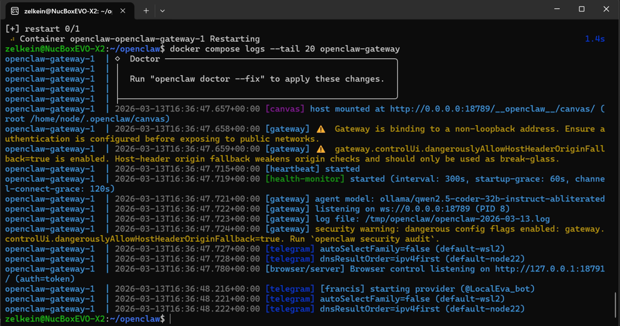Focus the command prompt cursor at the bottom
The height and width of the screenshot is (326, 620).
[170, 319]
